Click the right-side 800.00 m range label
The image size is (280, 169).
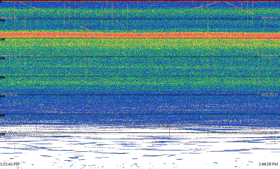click(x=270, y=17)
